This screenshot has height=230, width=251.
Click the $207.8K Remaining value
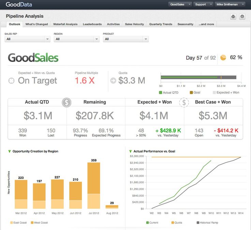coord(95,116)
